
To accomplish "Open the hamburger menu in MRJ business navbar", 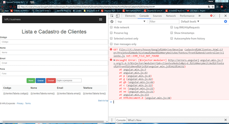I will (101, 20).
